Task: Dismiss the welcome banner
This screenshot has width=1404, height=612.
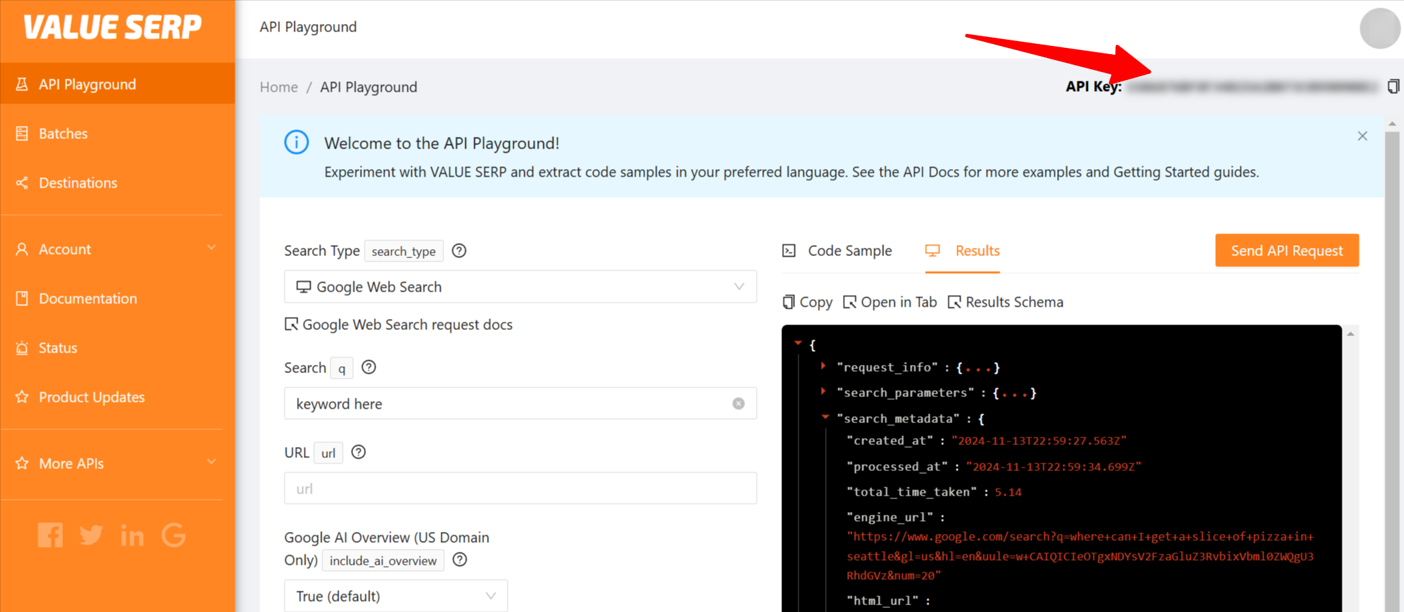Action: [1362, 136]
